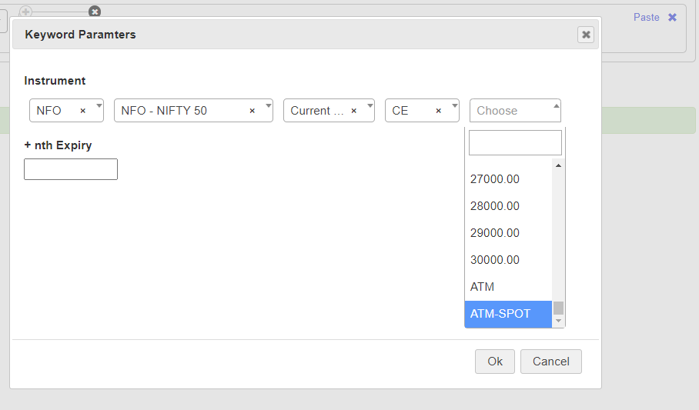Collapse the Choose strike dropdown
699x410 pixels.
[556, 106]
